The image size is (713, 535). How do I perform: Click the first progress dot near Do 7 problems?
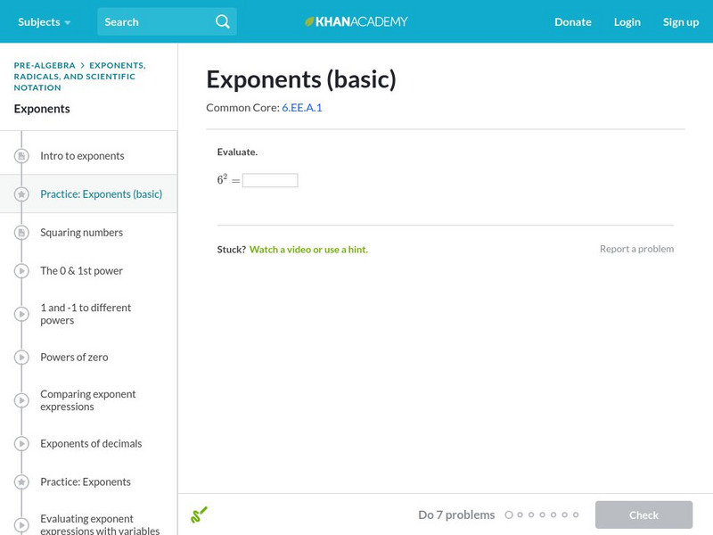pyautogui.click(x=509, y=514)
